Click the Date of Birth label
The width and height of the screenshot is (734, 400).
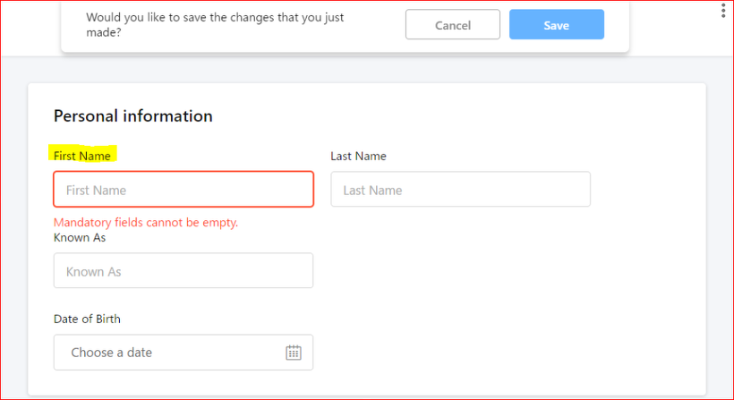87,319
